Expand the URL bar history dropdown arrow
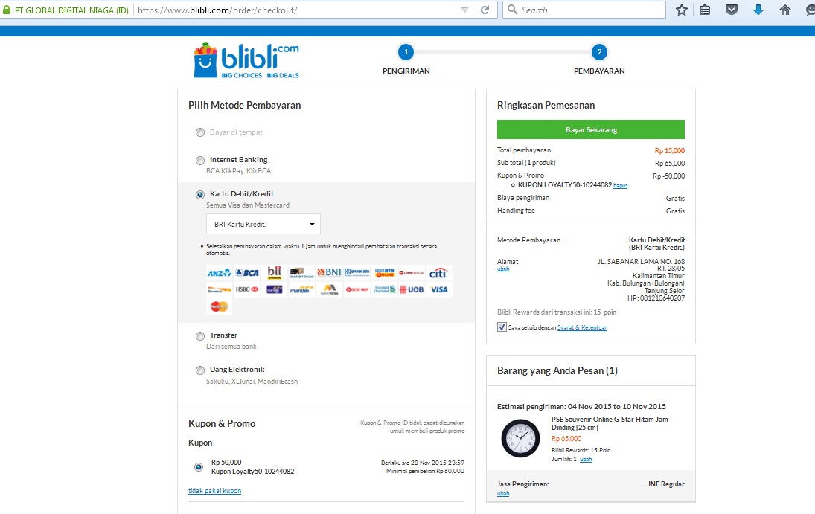The image size is (815, 514). 464,10
